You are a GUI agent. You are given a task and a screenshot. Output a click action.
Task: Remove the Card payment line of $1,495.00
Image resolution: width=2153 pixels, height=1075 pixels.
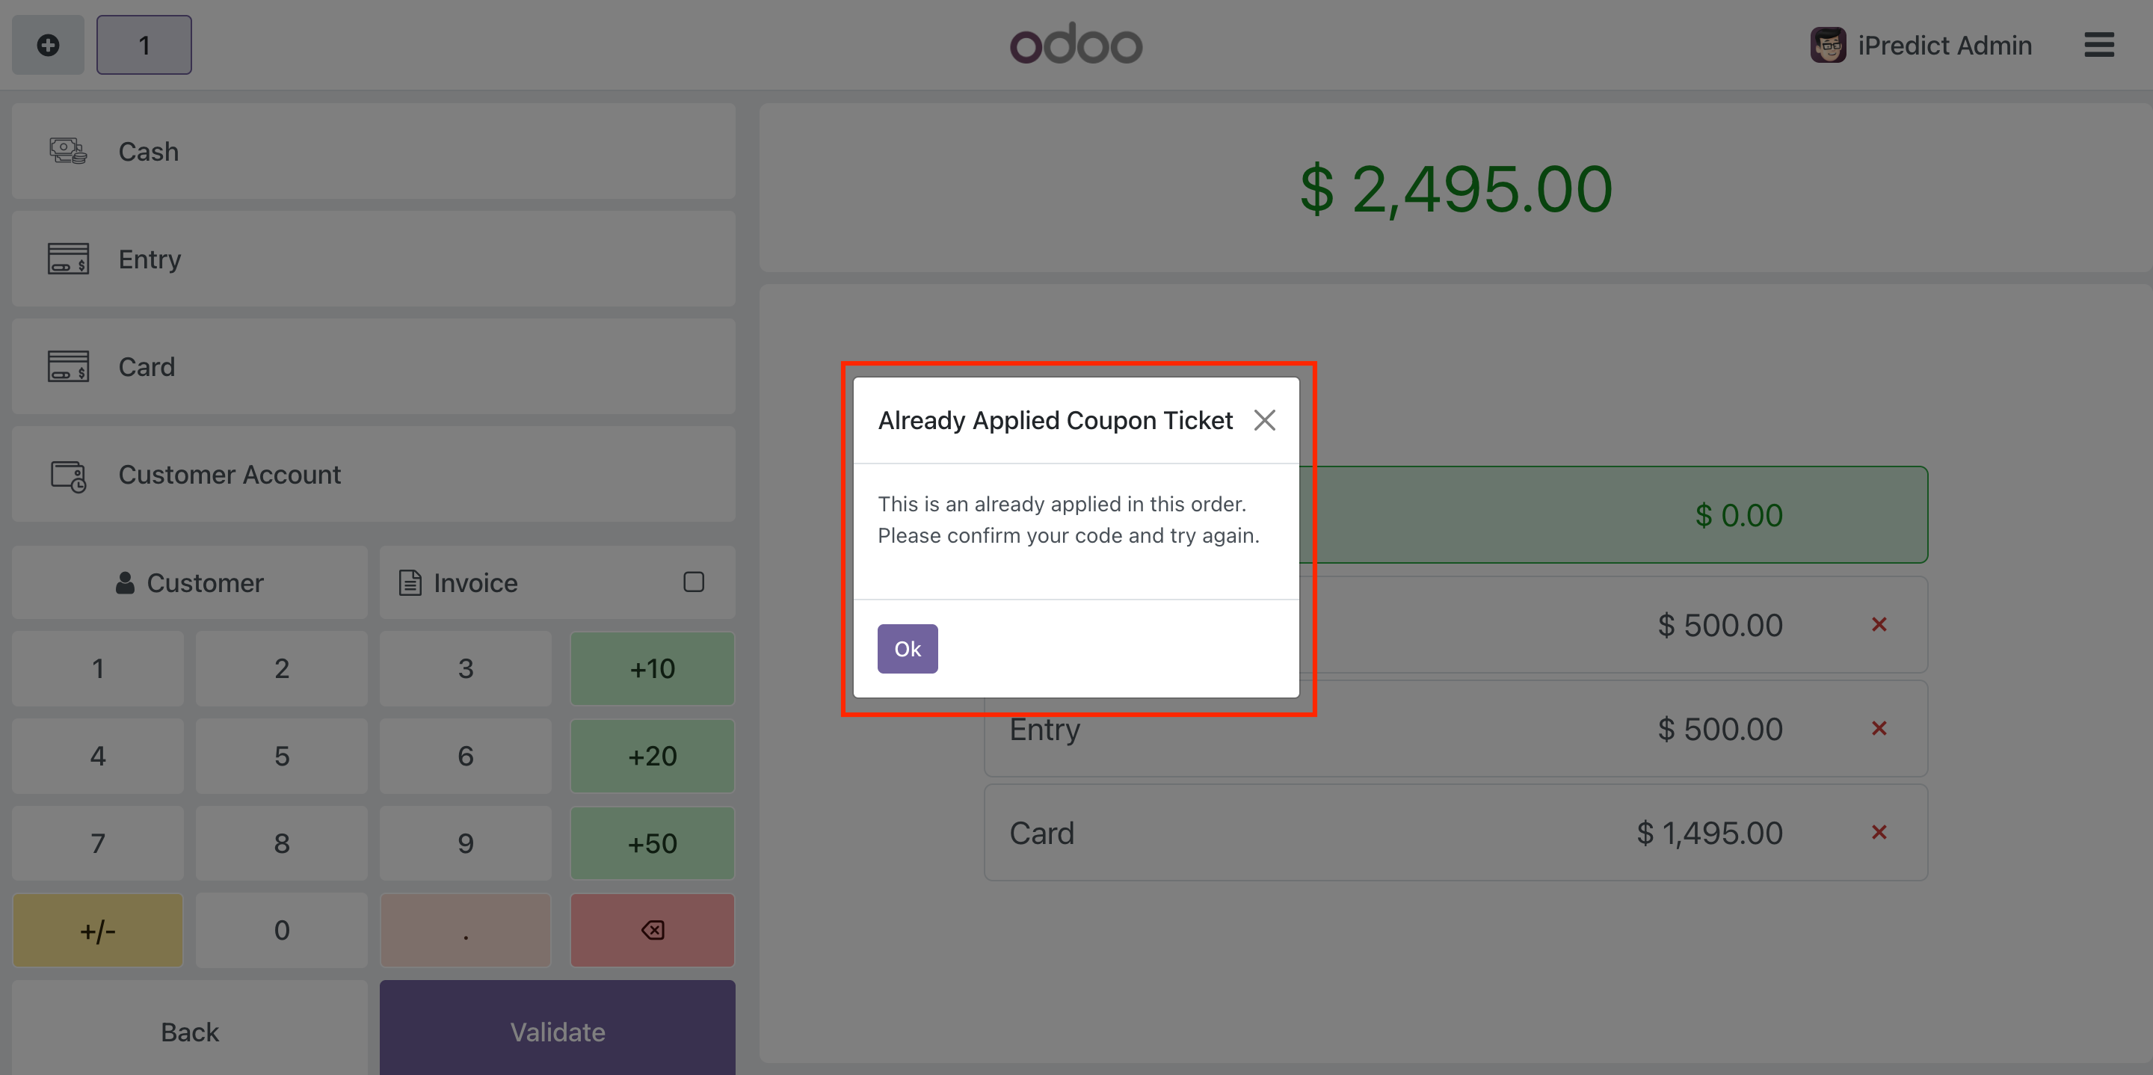point(1879,833)
